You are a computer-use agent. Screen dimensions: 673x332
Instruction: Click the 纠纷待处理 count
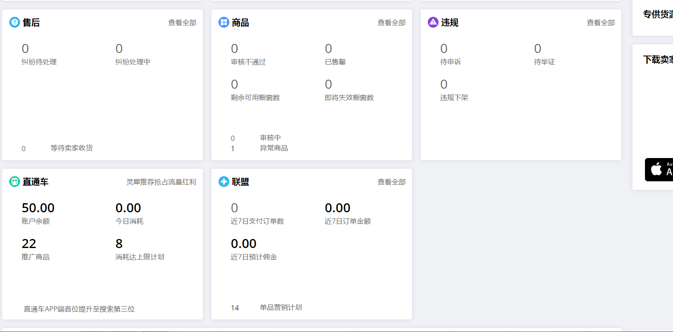[x=25, y=49]
